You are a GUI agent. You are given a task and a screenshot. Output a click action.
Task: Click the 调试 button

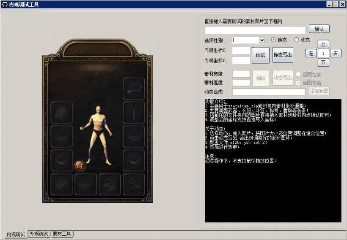click(261, 55)
